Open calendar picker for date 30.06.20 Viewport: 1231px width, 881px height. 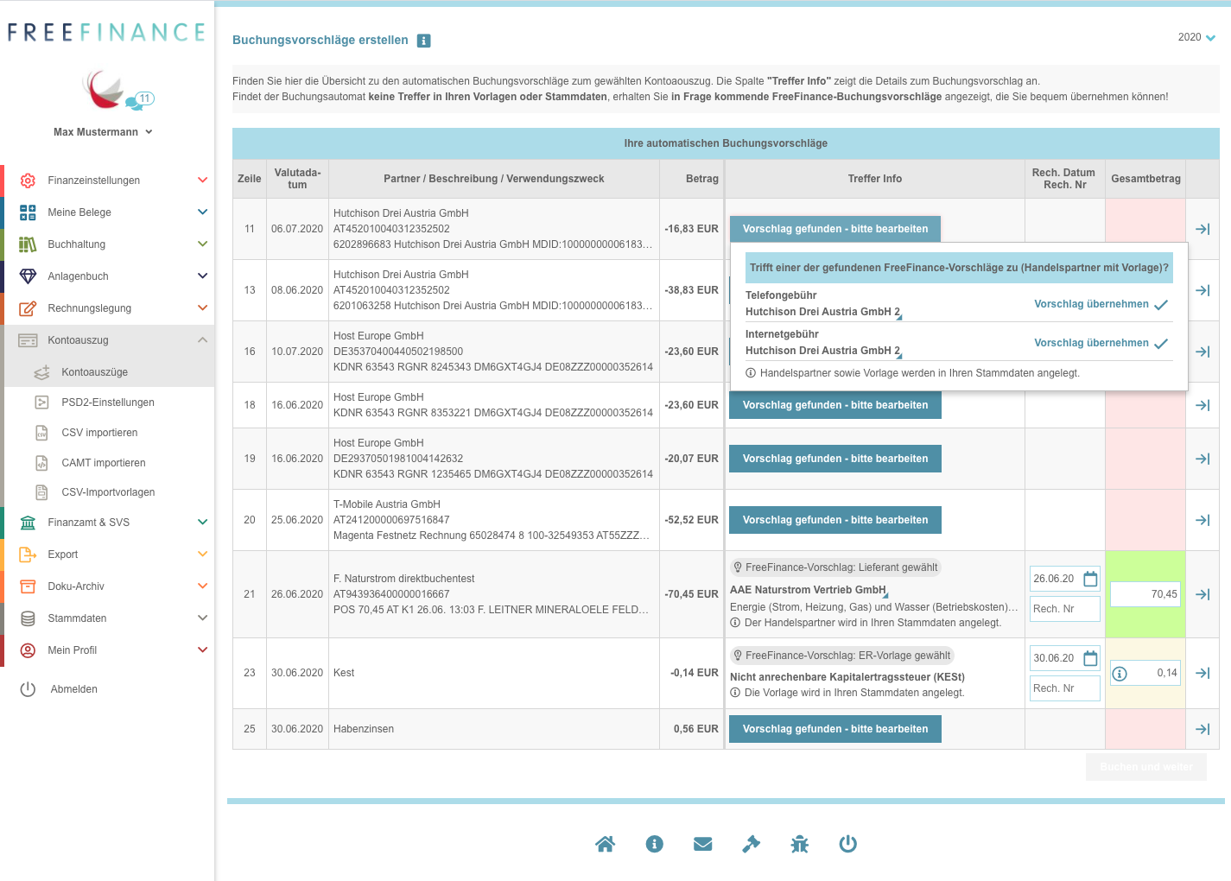(1090, 658)
